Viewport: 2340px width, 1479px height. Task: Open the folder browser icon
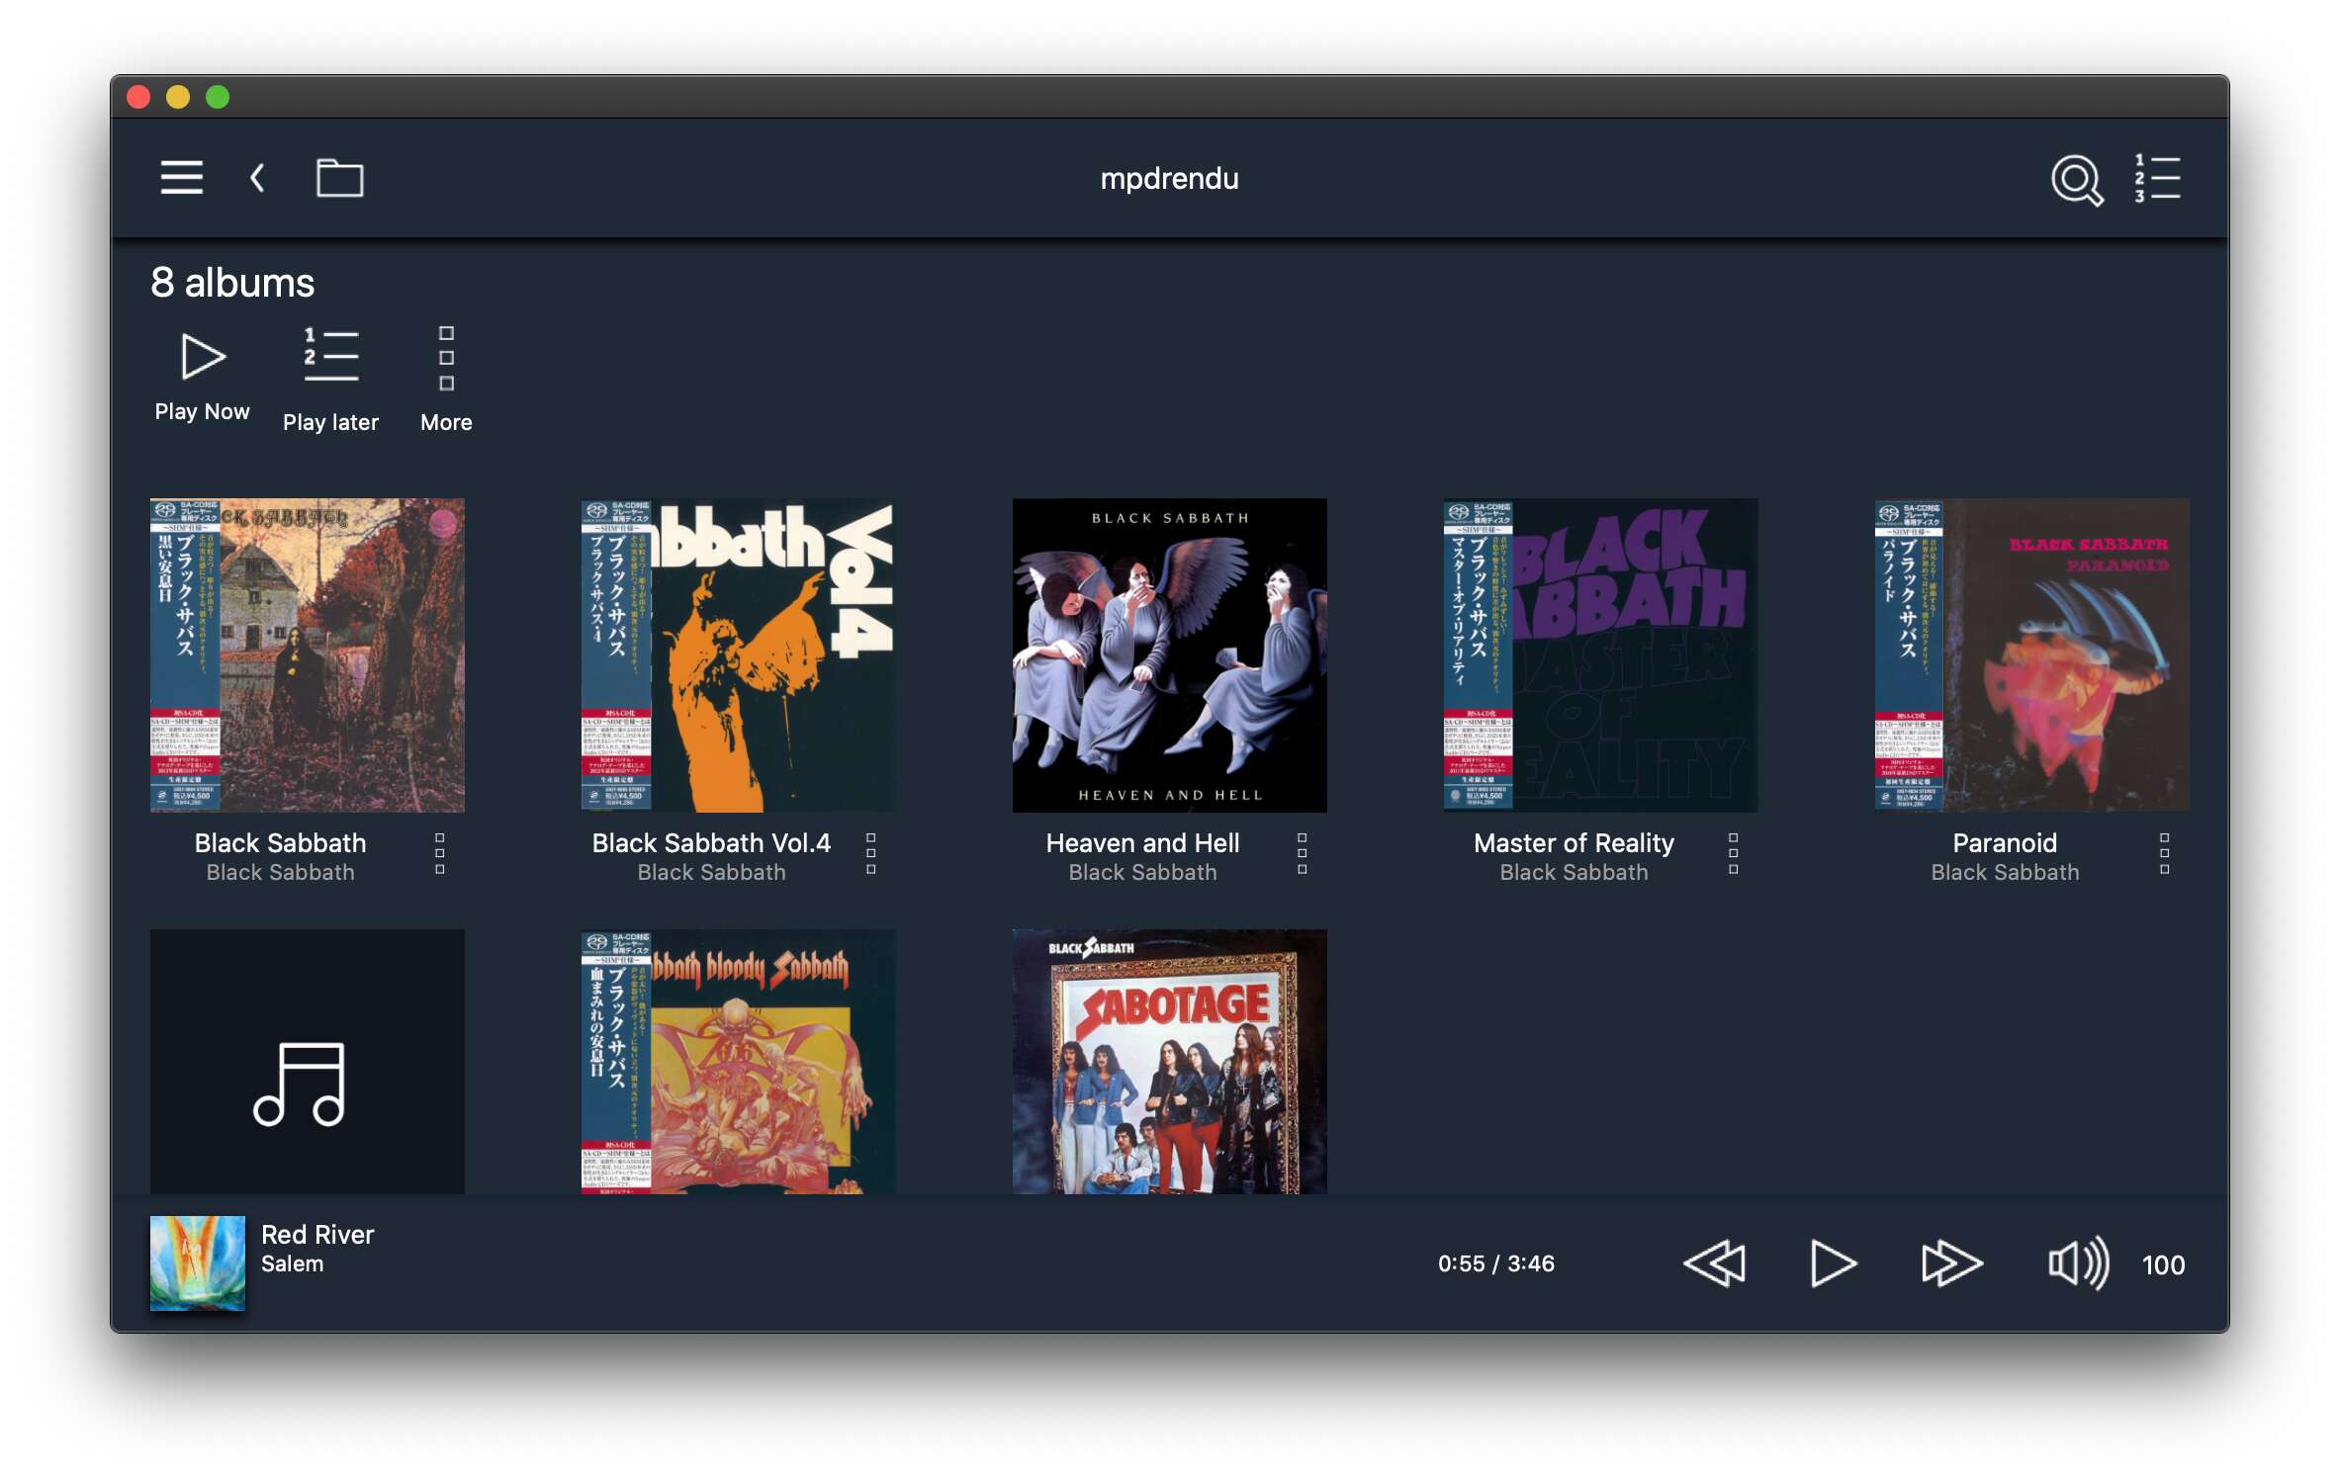click(x=339, y=178)
